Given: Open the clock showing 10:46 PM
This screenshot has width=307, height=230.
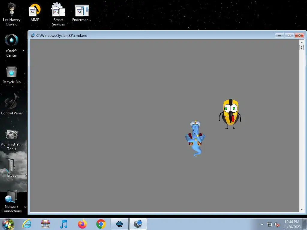Looking at the screenshot, I should 292,224.
